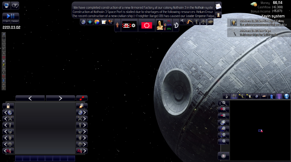Open the ships list single ship icon
Image resolution: width=291 pixels, height=162 pixels.
click(196, 22)
